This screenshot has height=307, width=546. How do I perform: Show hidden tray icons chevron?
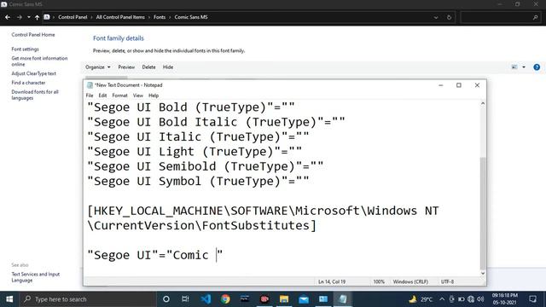tap(442, 299)
